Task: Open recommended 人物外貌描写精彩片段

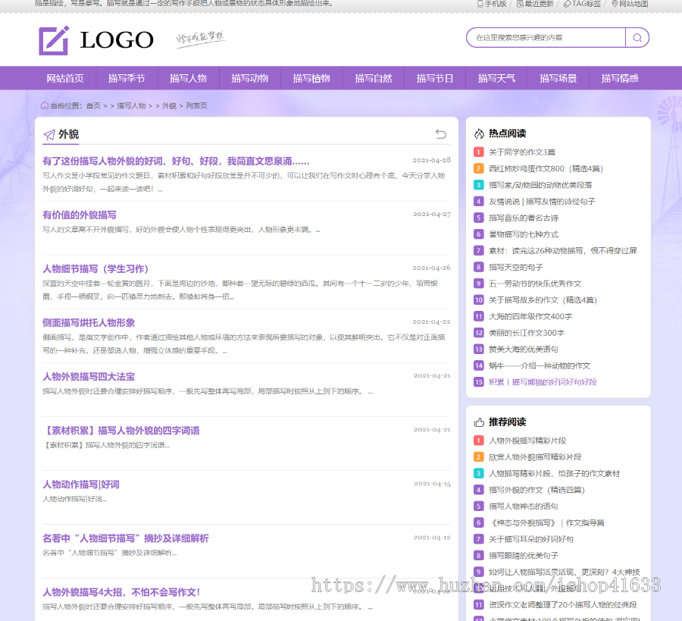Action: 527,441
